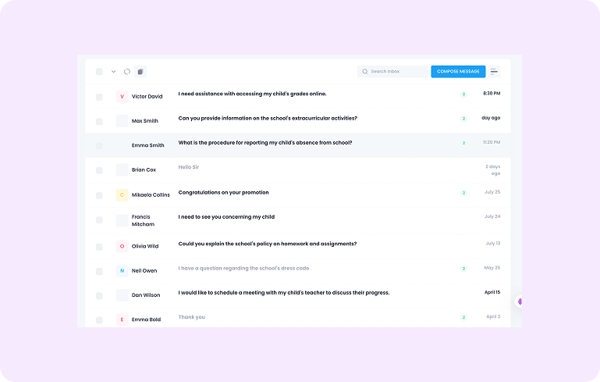This screenshot has height=382, width=600.
Task: Click the green count badge on Emma Bold's row
Action: pyautogui.click(x=463, y=317)
